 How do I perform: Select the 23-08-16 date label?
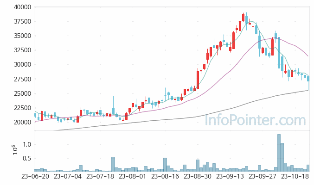click(x=165, y=177)
